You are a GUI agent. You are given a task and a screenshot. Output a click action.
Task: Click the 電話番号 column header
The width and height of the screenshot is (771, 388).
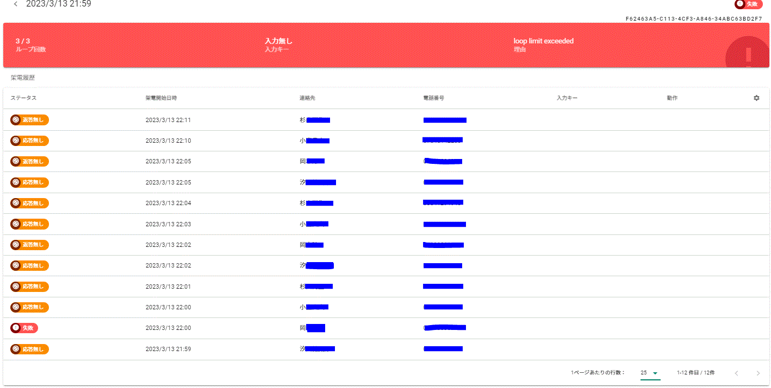pos(433,98)
